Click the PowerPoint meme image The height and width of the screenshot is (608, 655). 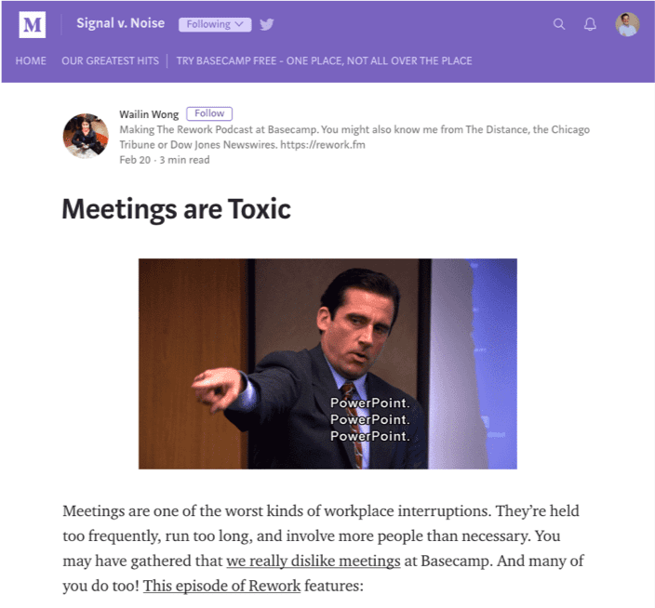tap(327, 363)
